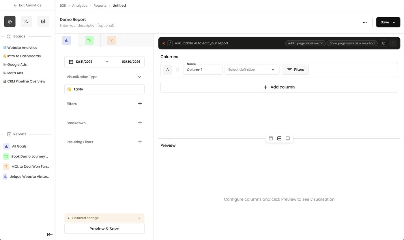
Task: Show only top panel layout
Action: tap(271, 138)
